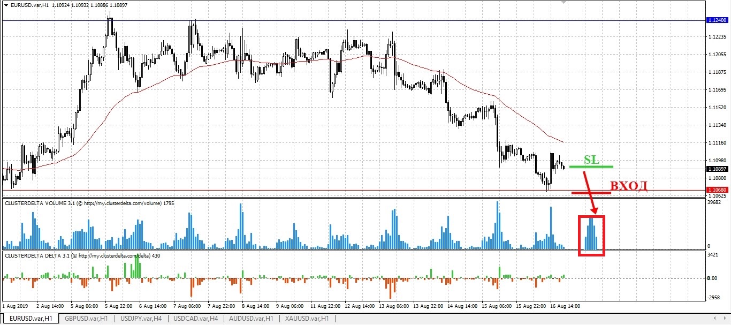Click the 6 Aug 14:00 time label
Screen dimensions: 731x325
tap(153, 307)
